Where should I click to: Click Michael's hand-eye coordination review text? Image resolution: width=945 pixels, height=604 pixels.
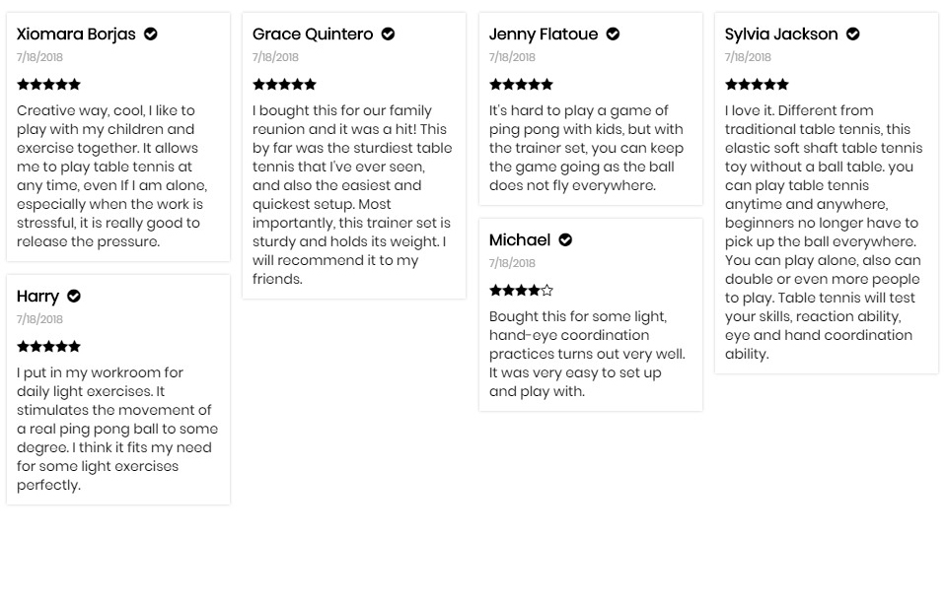[x=587, y=354]
